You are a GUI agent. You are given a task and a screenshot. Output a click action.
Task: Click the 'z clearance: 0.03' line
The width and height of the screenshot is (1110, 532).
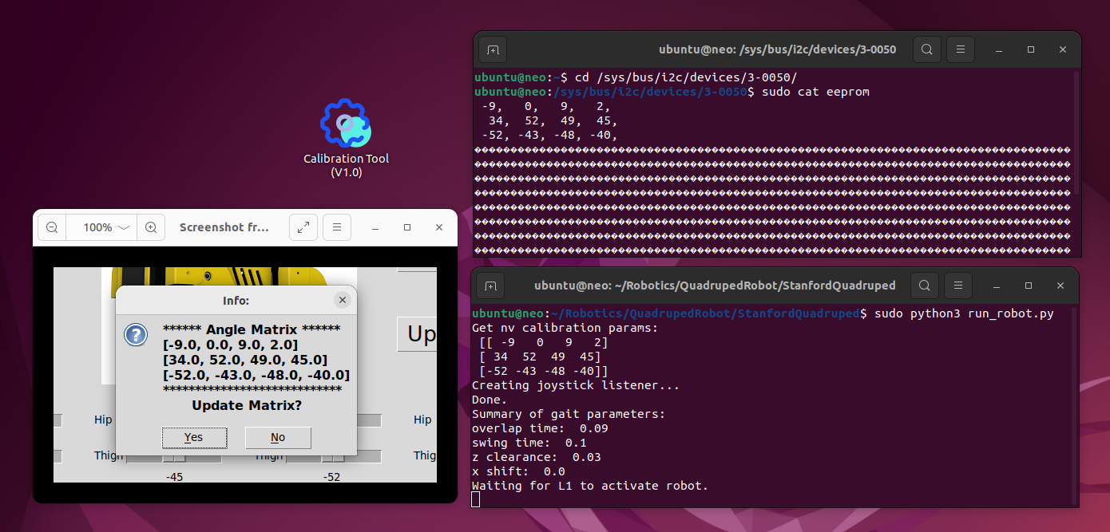click(537, 457)
